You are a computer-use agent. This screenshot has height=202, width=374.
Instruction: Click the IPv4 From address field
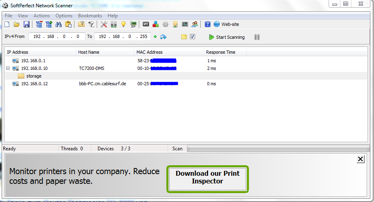[57, 36]
